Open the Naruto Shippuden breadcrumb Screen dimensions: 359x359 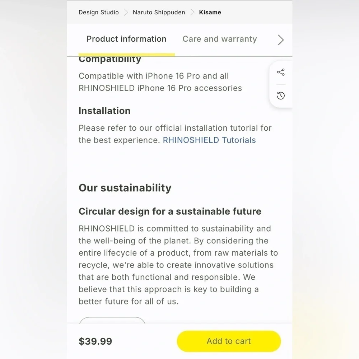[159, 12]
